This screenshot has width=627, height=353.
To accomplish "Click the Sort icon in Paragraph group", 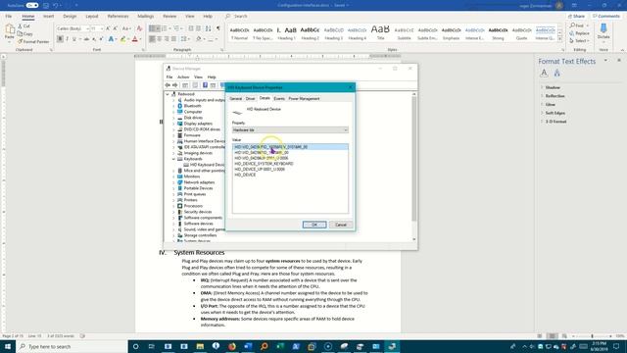I will (209, 28).
